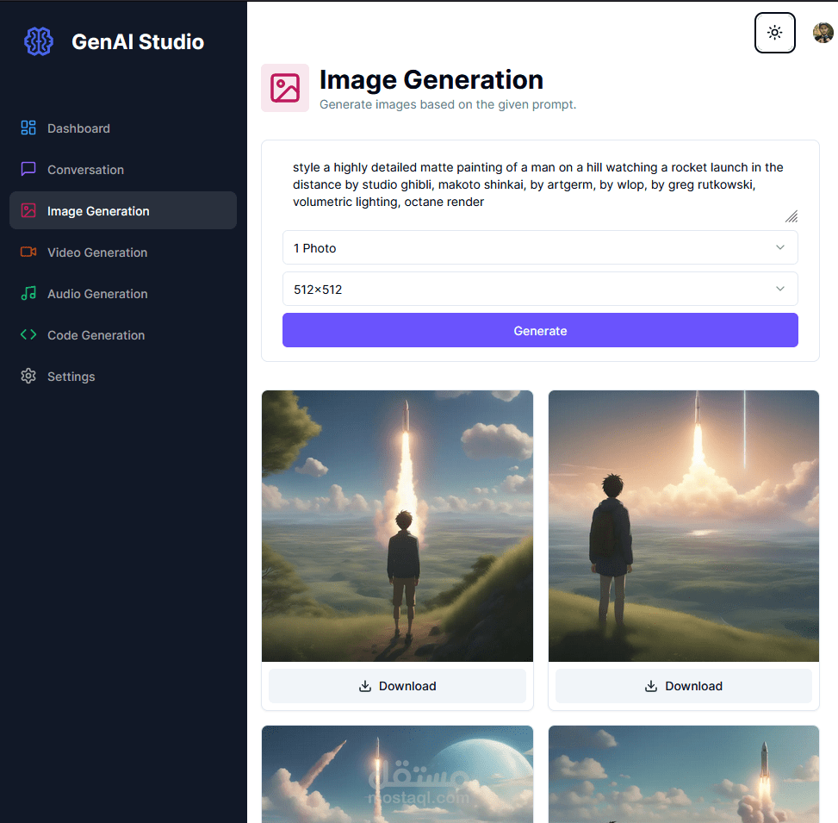Click the 'Generate images based on the given prompt.' subtitle

(448, 105)
